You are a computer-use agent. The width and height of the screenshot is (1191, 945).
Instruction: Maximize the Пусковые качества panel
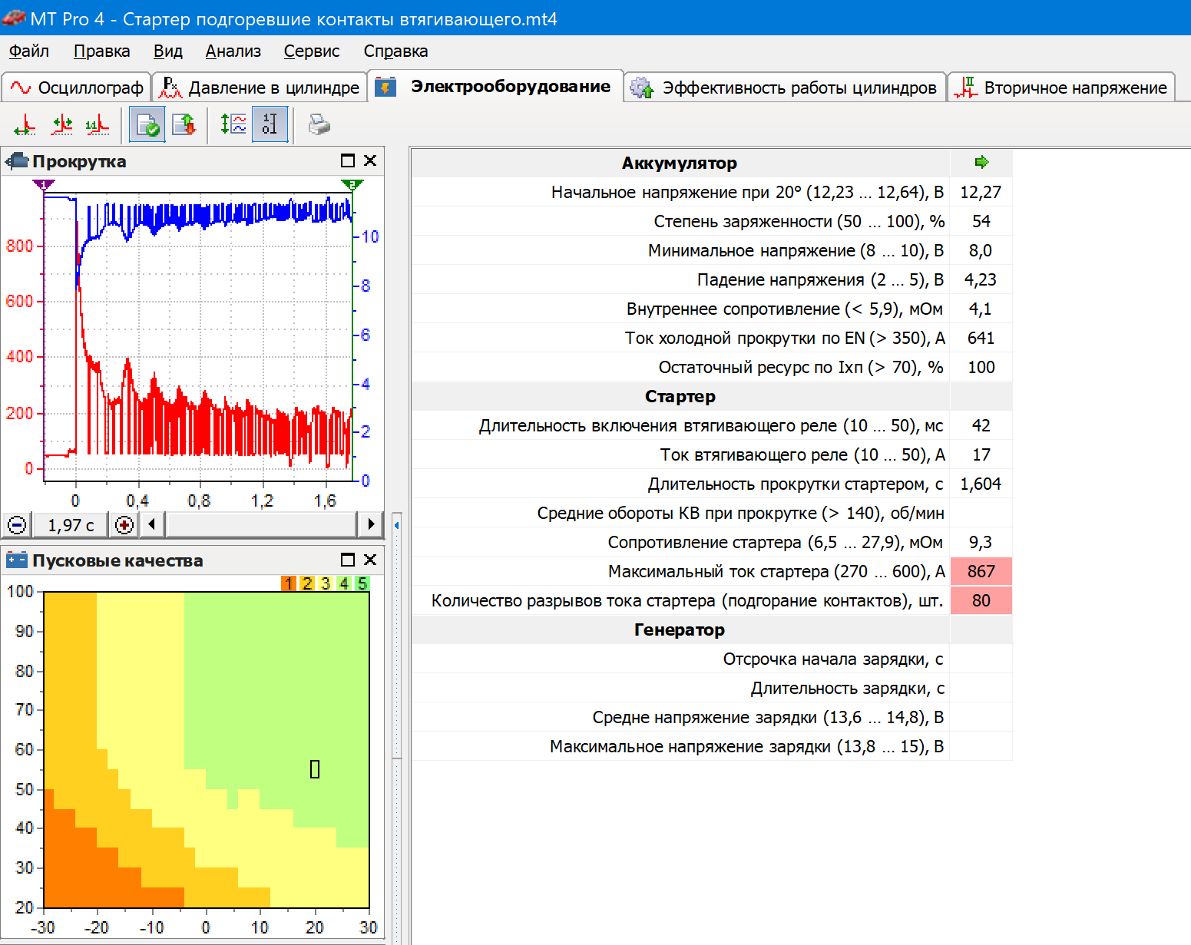pos(347,560)
